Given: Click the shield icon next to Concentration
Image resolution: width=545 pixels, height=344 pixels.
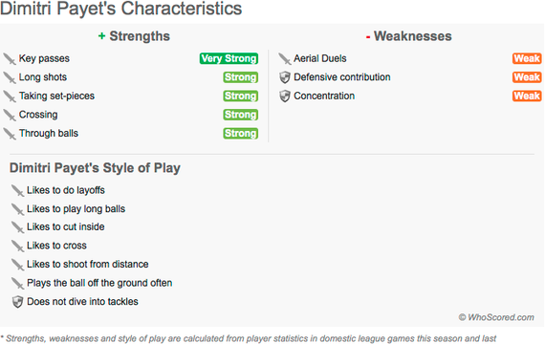Looking at the screenshot, I should [x=285, y=96].
